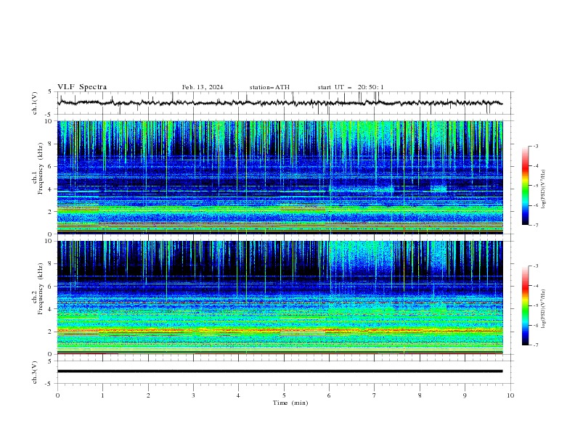Viewport: 575px width, 444px height.
Task: Click the ch.1 colorbar log(PSD) label
Action: [x=543, y=189]
